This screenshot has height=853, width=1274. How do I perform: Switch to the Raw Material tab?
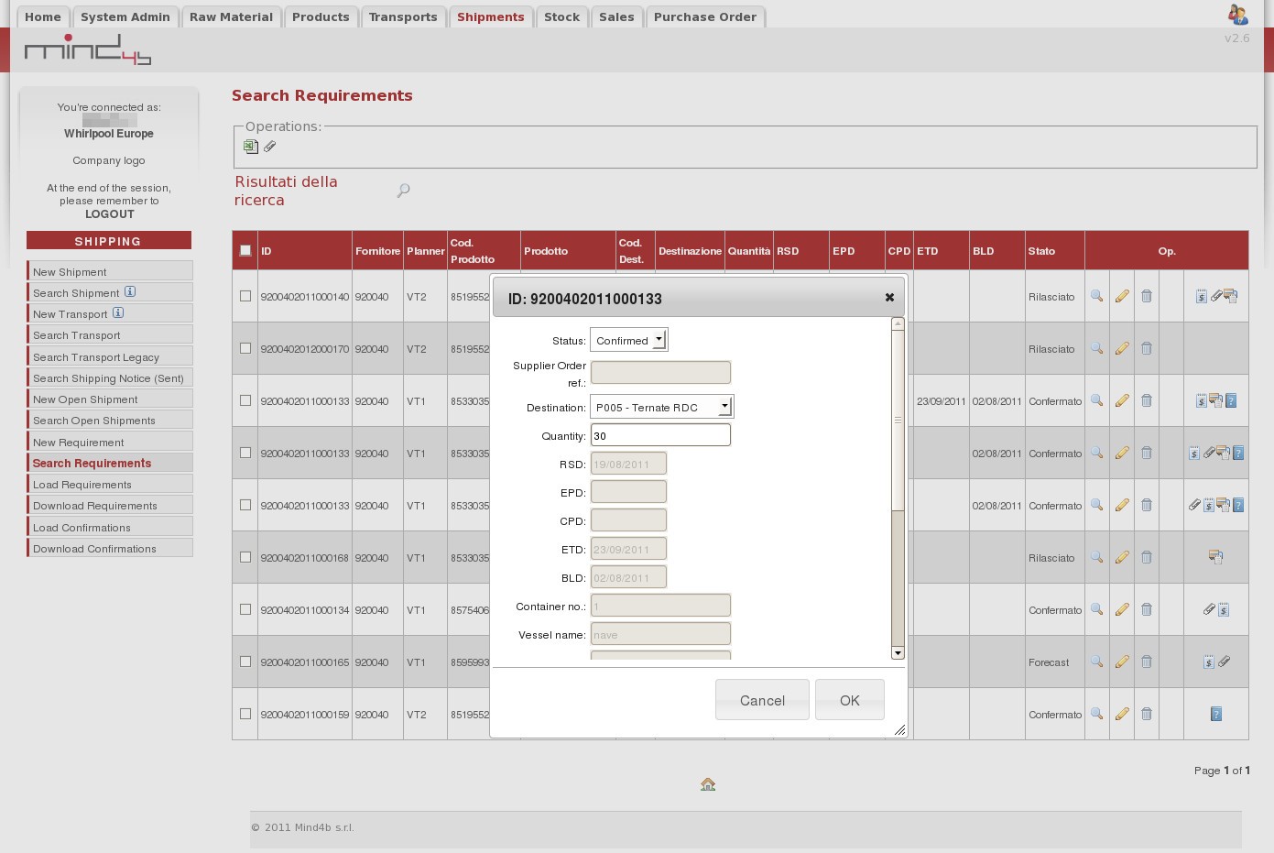[231, 16]
